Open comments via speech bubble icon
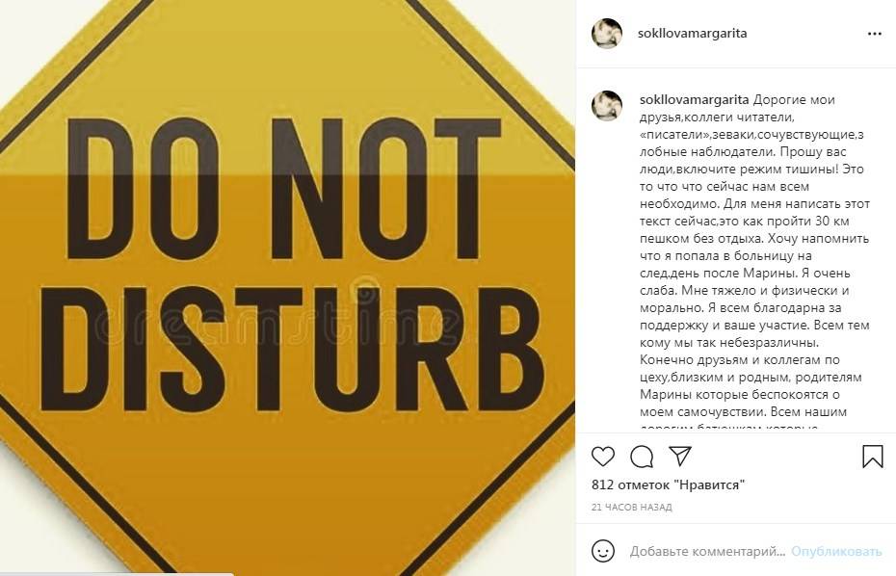Viewport: 896px width, 576px height. click(x=642, y=457)
